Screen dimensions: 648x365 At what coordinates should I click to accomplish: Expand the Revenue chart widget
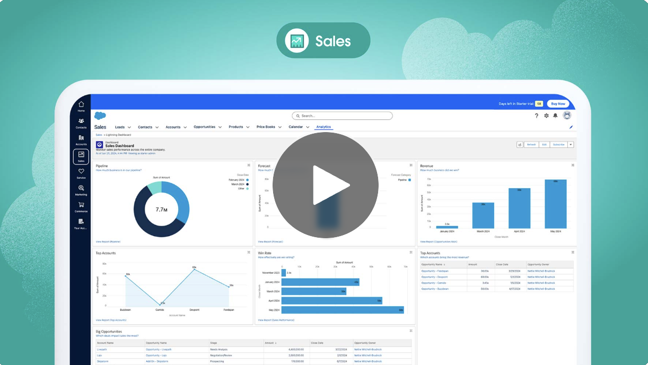tap(573, 166)
